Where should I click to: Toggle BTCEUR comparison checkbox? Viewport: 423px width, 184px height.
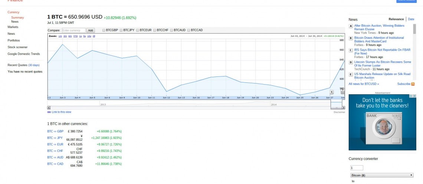click(138, 30)
